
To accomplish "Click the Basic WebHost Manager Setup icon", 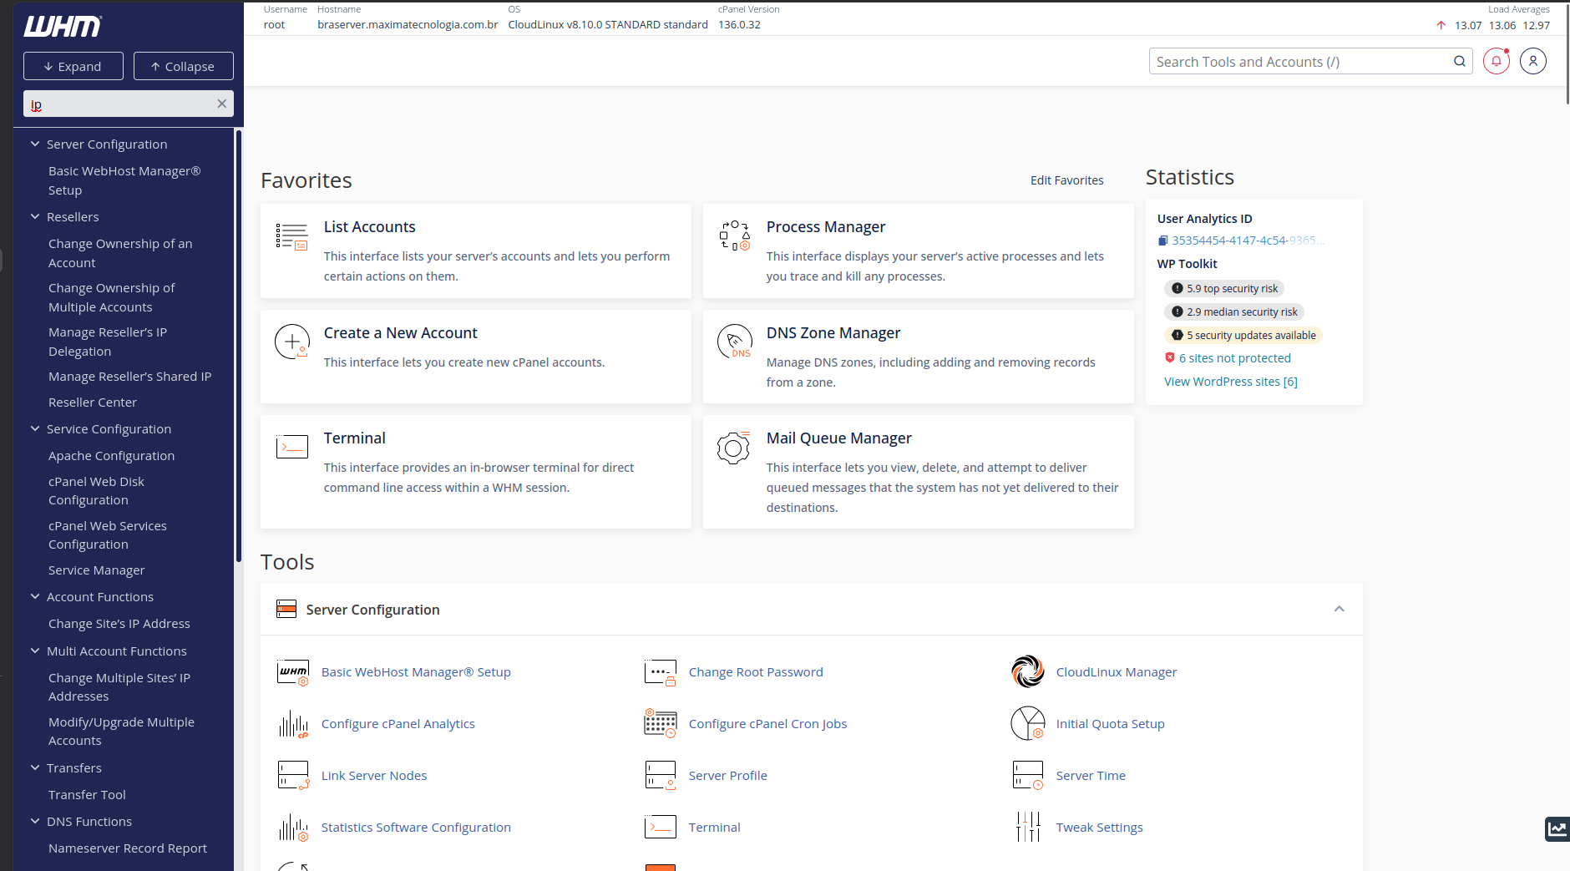I will tap(293, 672).
